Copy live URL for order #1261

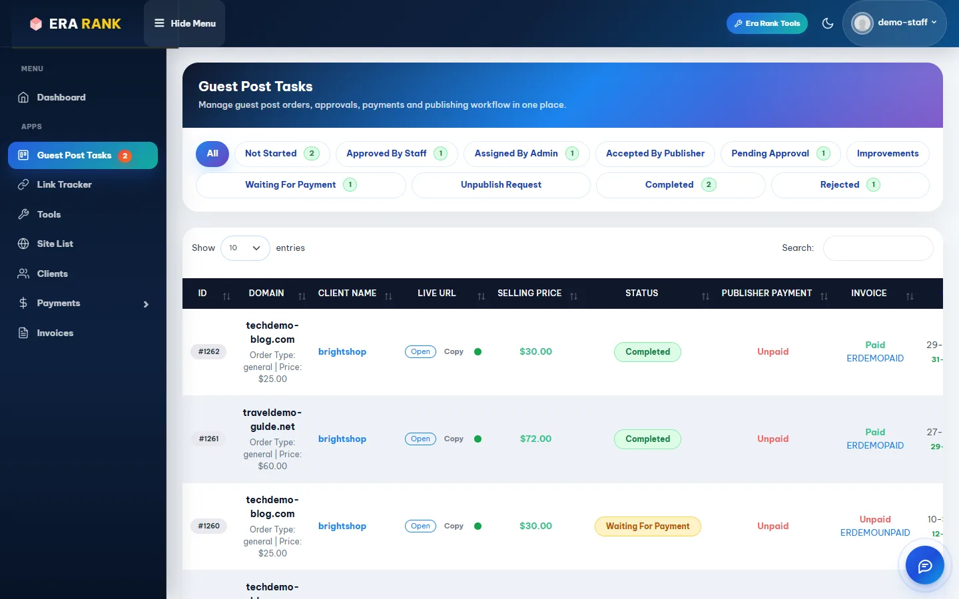tap(454, 439)
